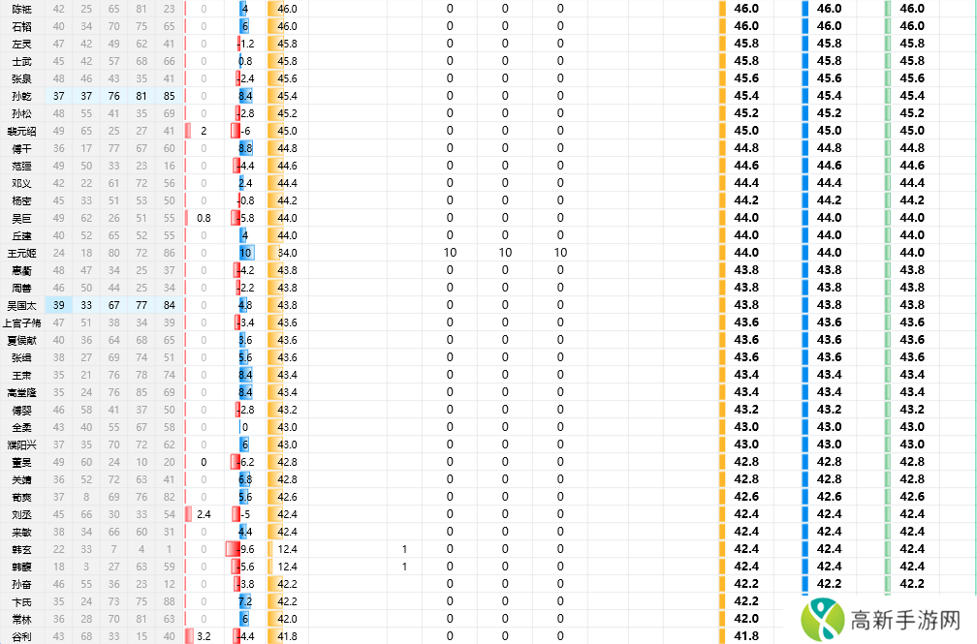Select the cell labeled 夏侯献
This screenshot has width=977, height=644.
[x=21, y=340]
